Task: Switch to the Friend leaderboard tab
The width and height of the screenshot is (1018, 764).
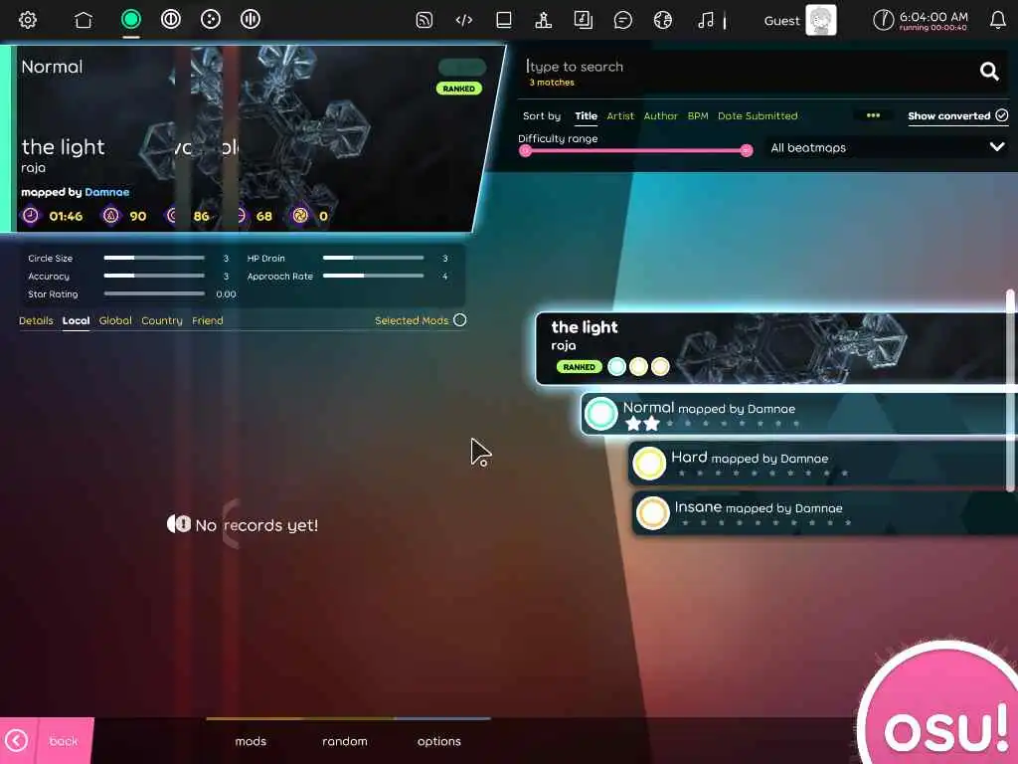Action: (x=208, y=320)
